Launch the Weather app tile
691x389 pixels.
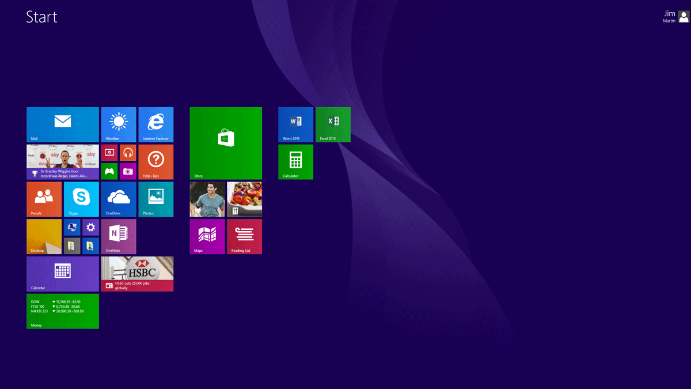pos(119,124)
